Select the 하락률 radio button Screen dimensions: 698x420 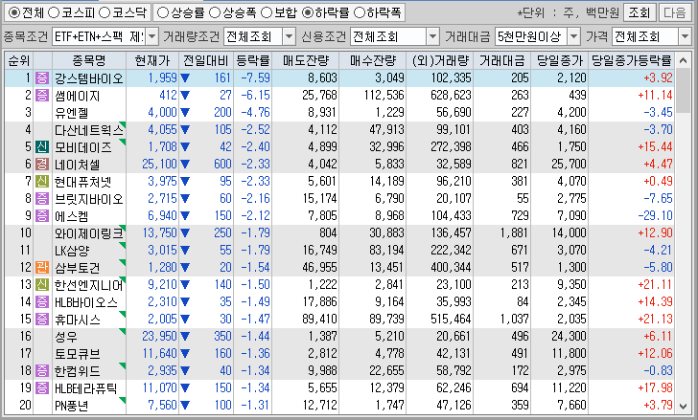(307, 12)
